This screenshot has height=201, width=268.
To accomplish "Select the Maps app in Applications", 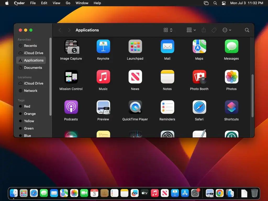I will pos(199,47).
